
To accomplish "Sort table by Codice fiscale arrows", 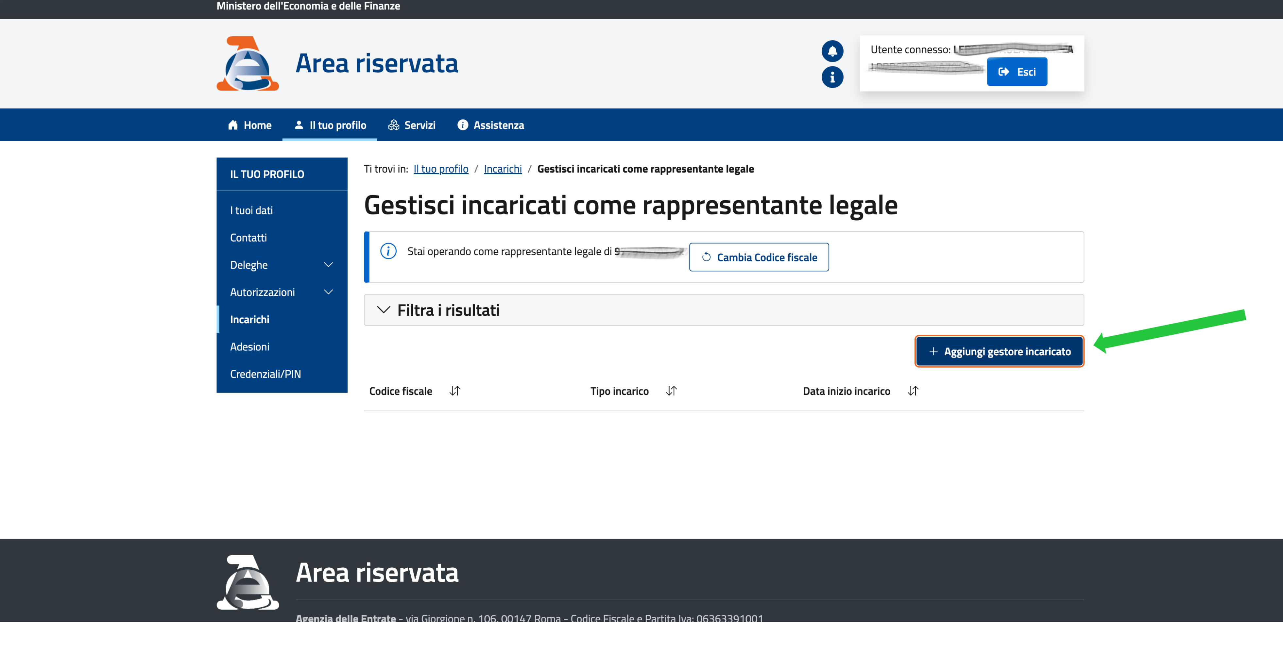I will tap(455, 391).
